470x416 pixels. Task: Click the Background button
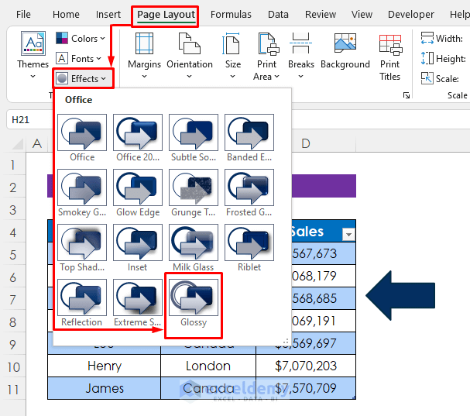345,51
